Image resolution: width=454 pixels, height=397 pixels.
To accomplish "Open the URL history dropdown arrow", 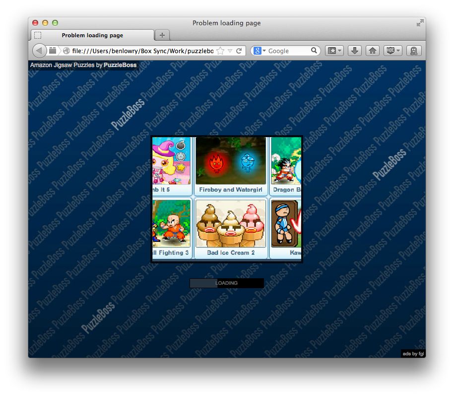I will click(230, 51).
